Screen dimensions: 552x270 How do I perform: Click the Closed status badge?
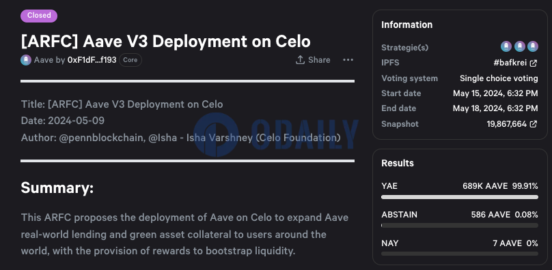pyautogui.click(x=39, y=16)
